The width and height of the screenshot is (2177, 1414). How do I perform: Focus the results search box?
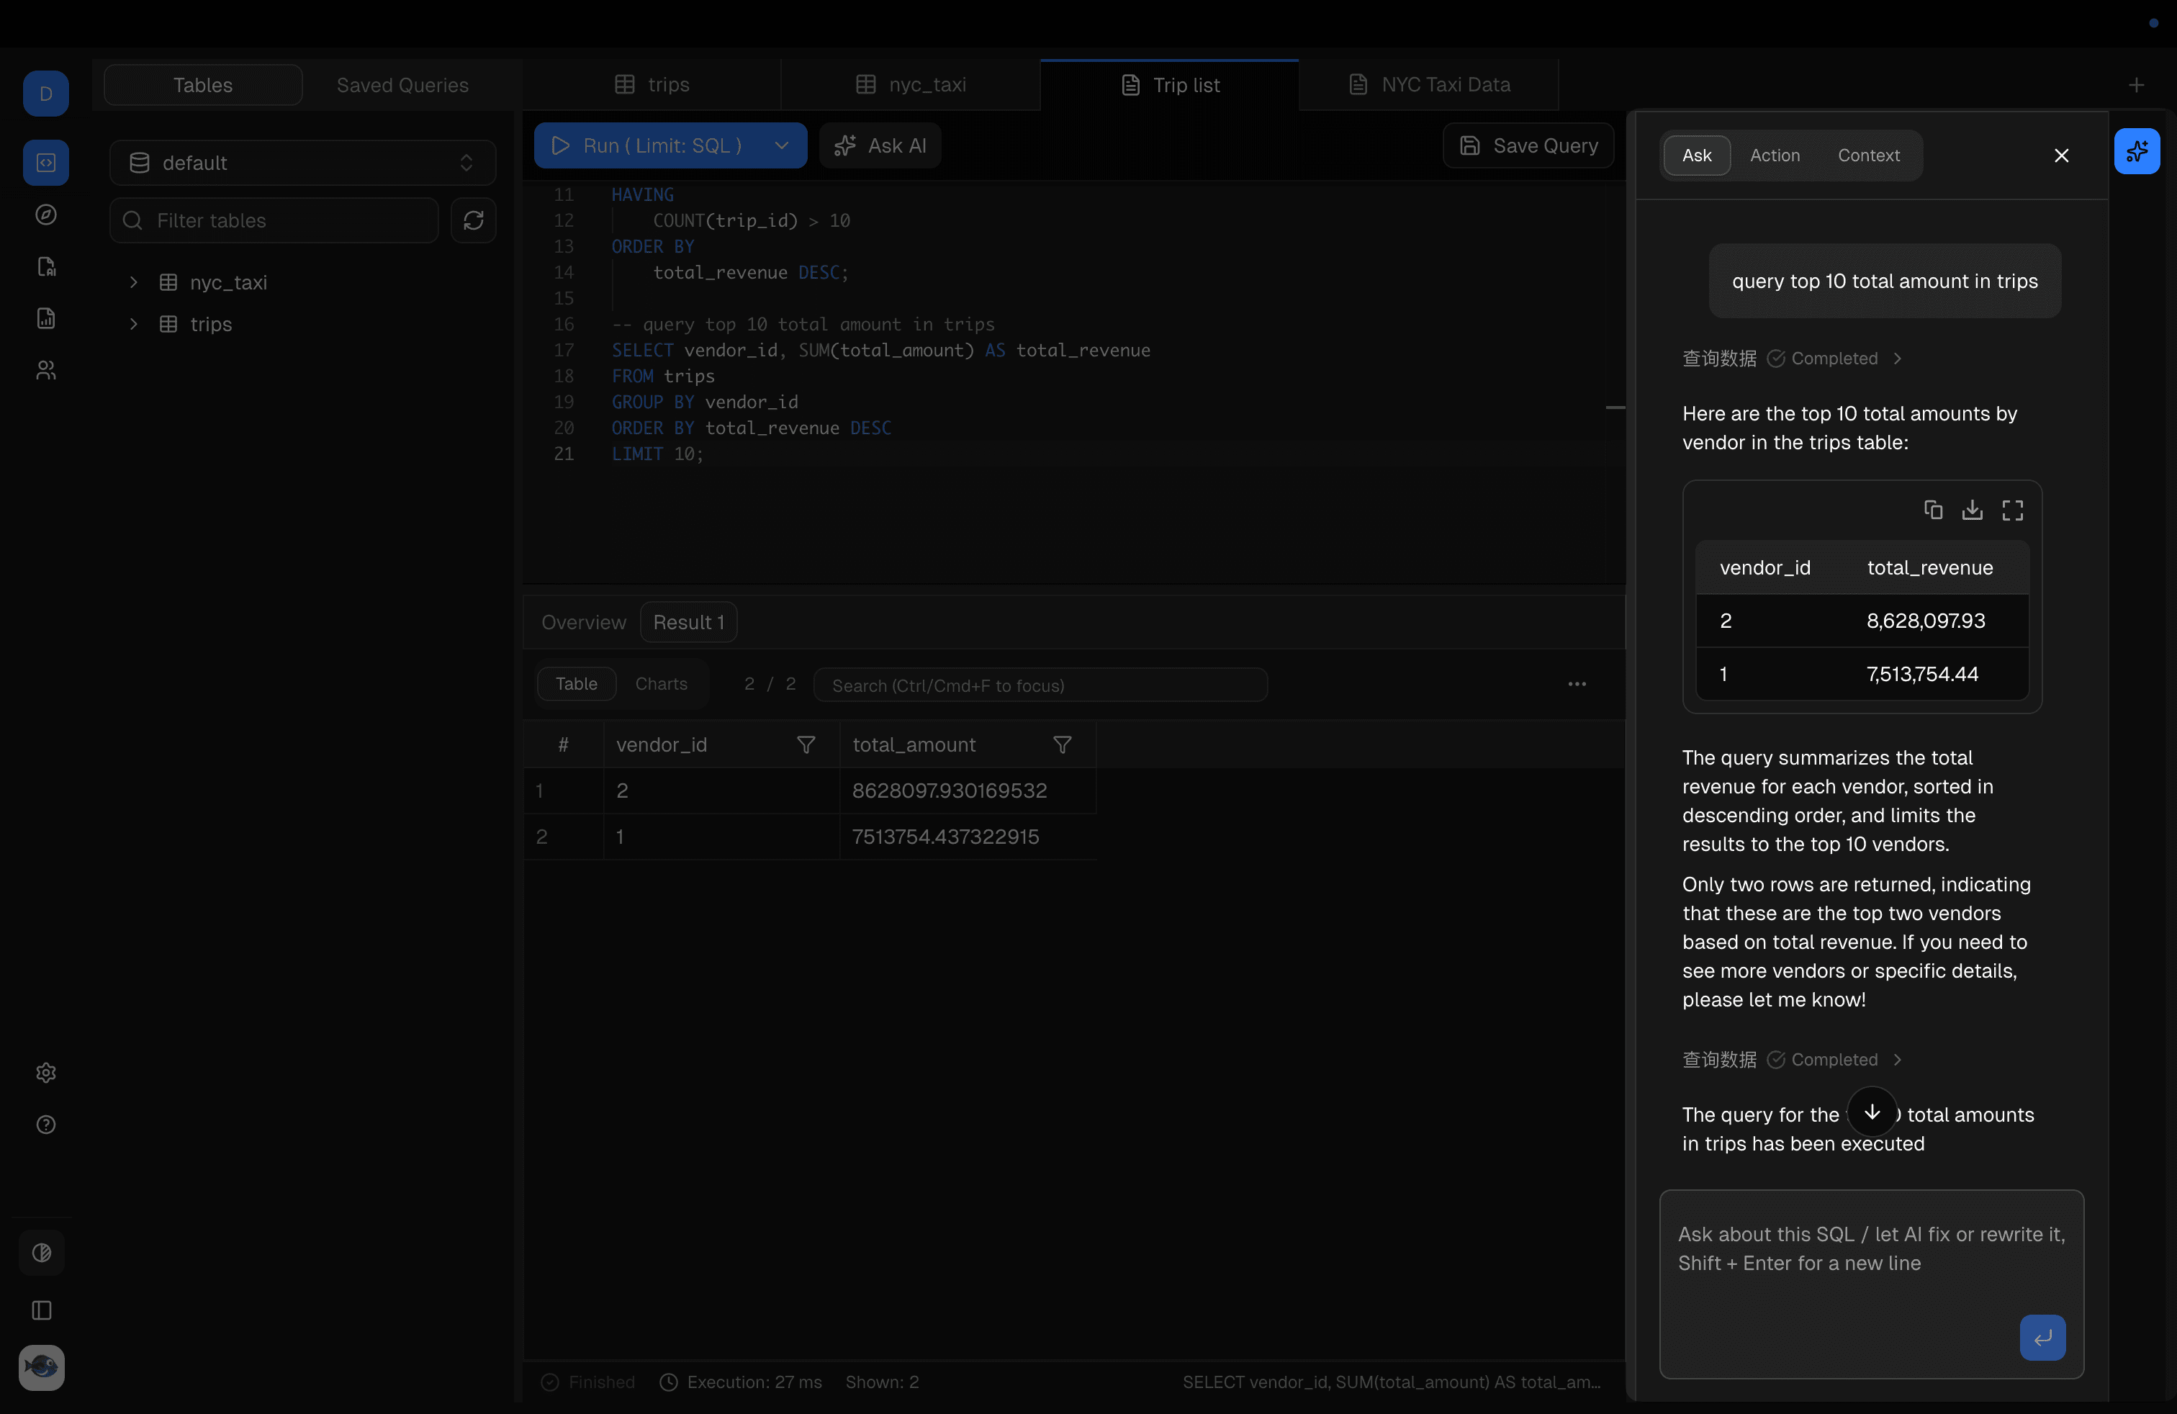pos(1040,685)
